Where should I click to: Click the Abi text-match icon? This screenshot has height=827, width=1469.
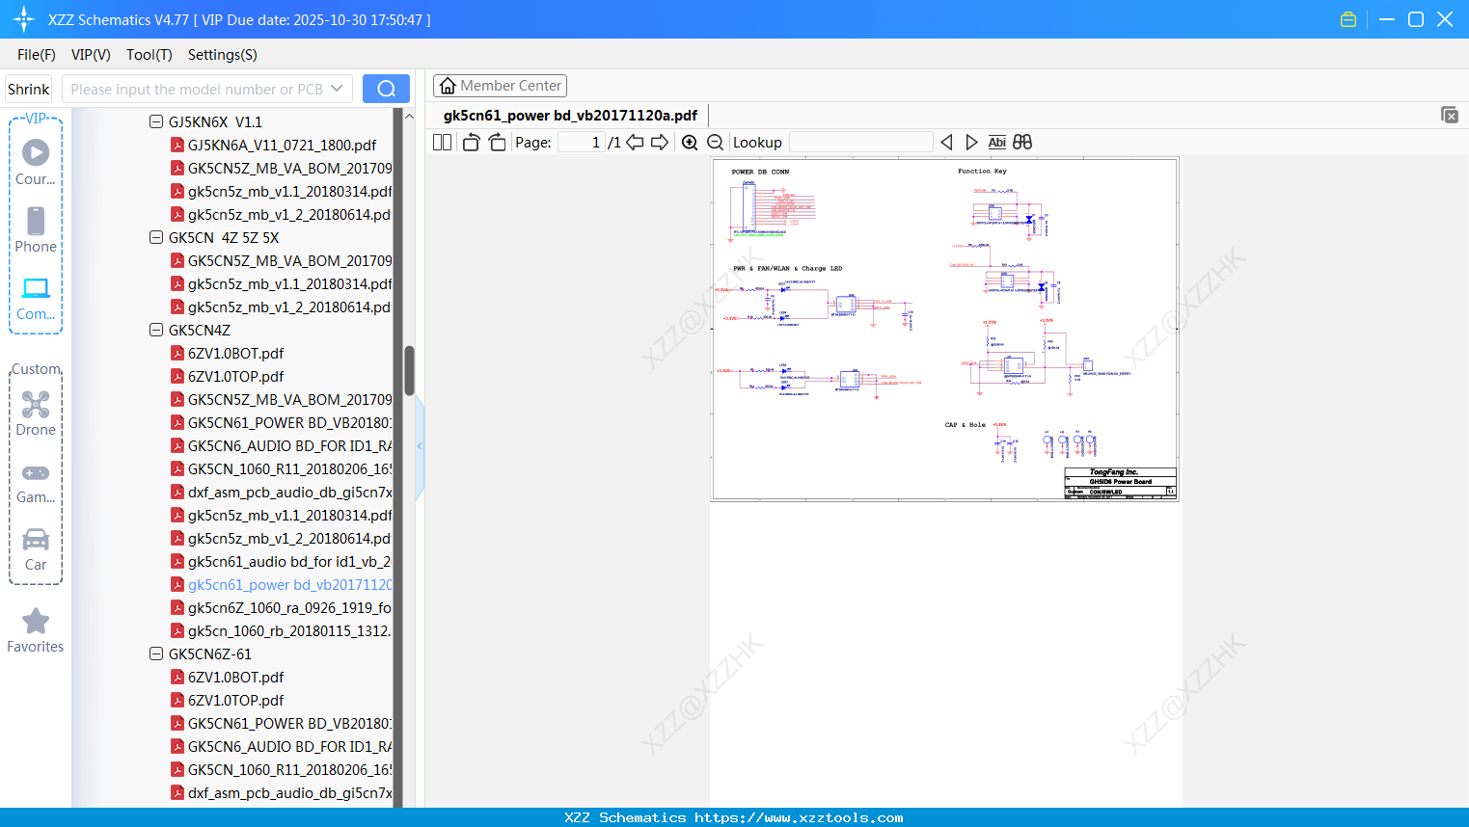pos(996,142)
